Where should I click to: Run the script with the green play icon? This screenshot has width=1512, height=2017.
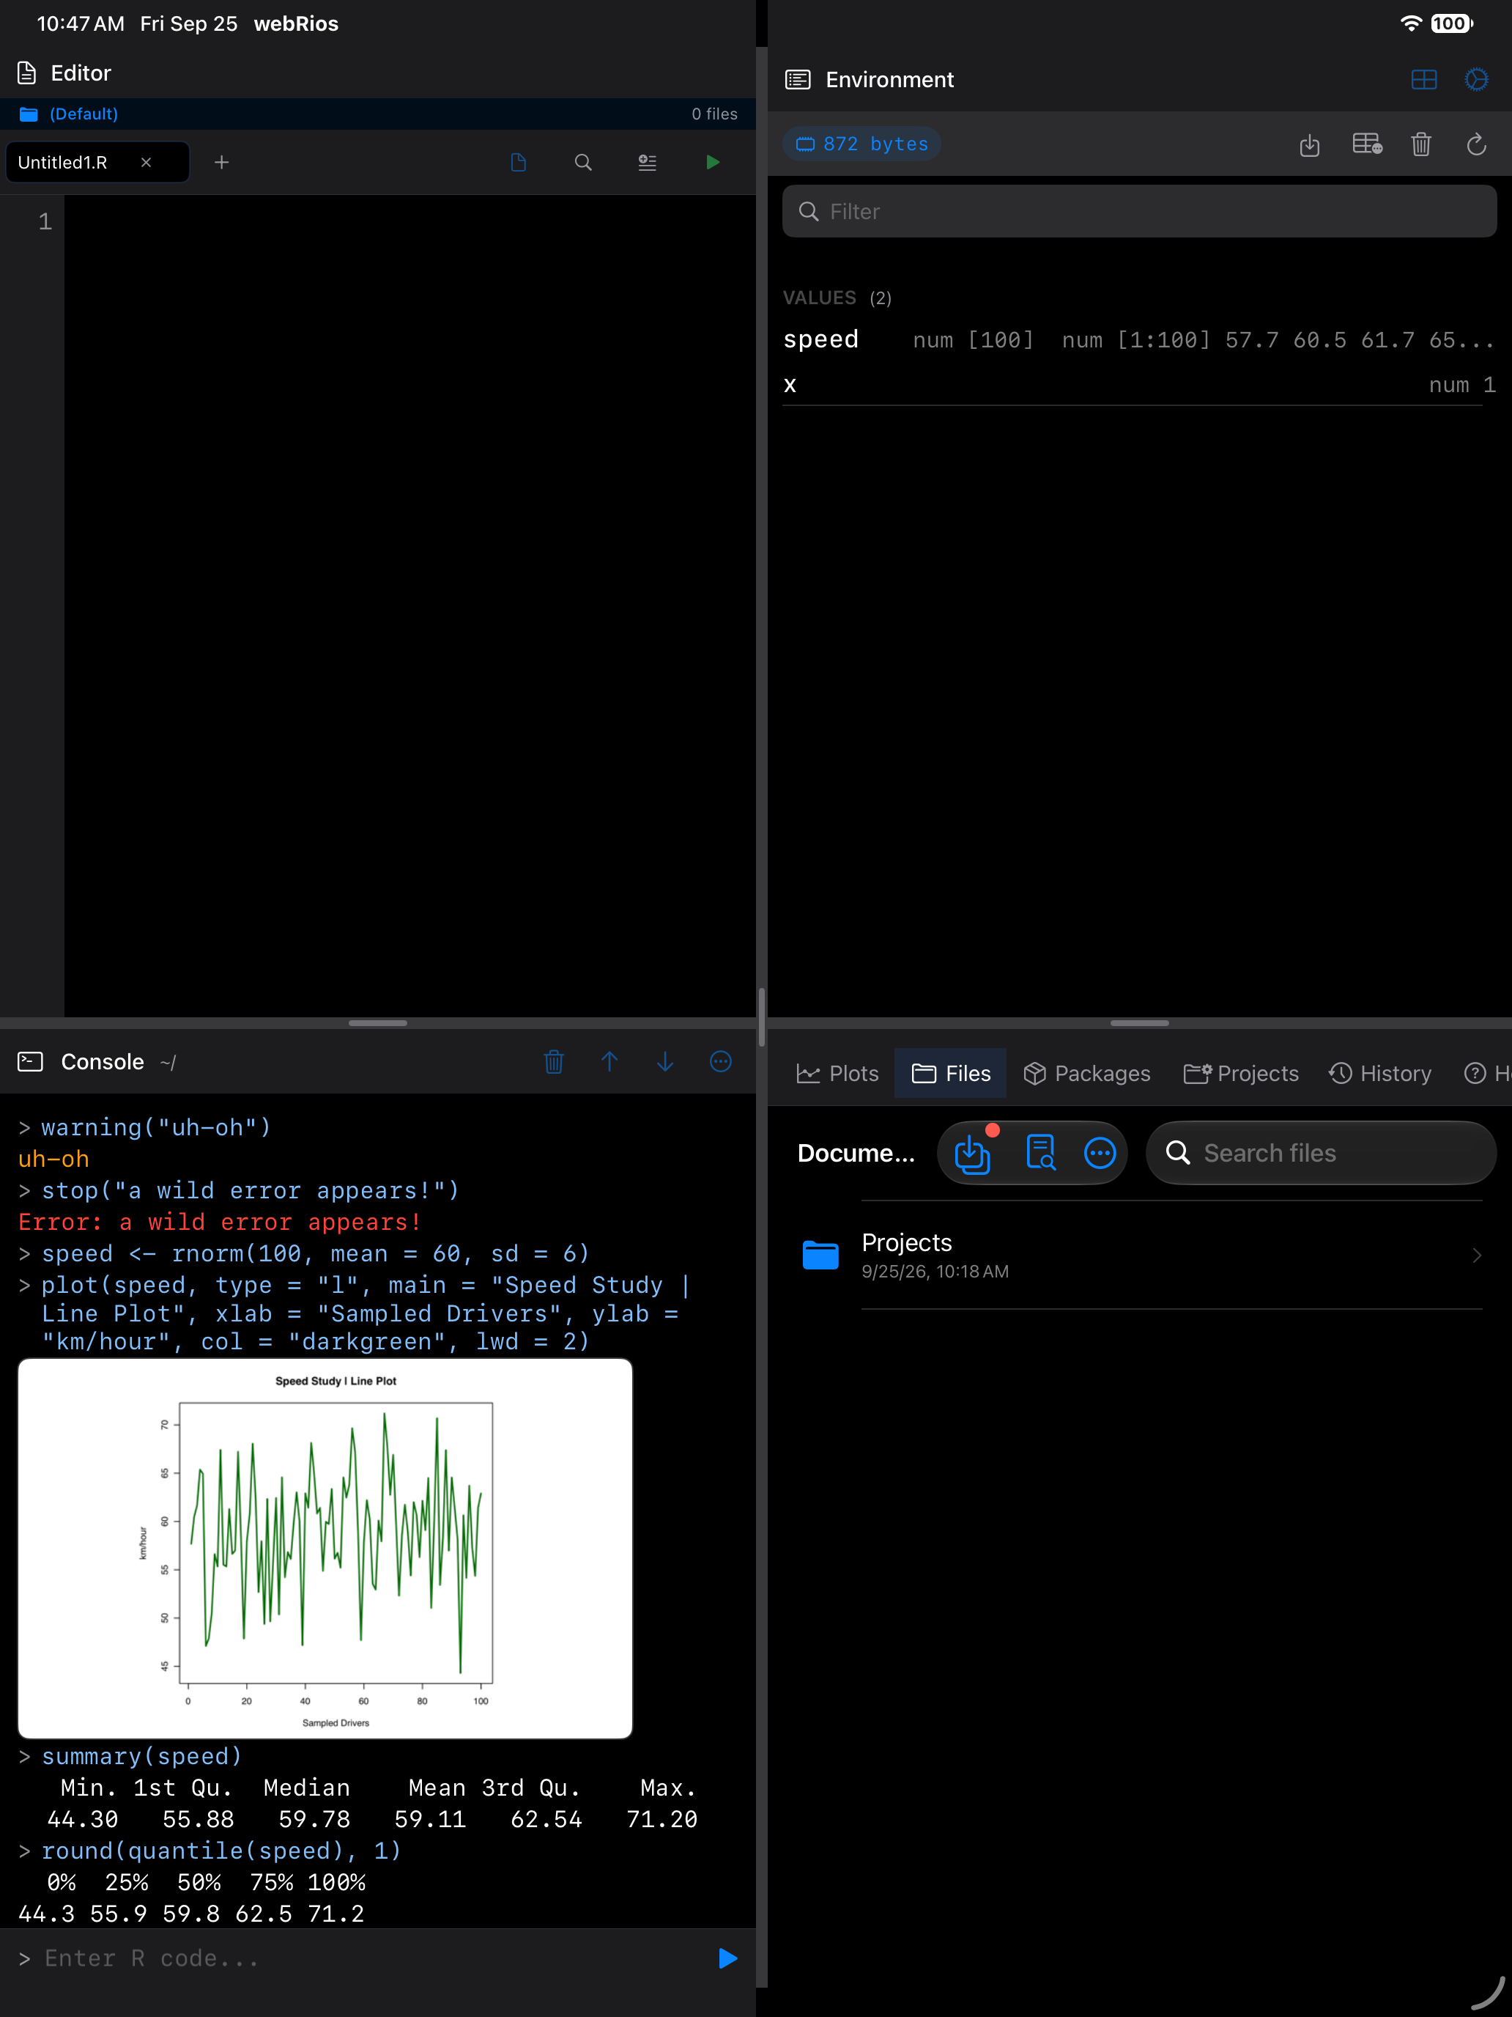[x=713, y=162]
